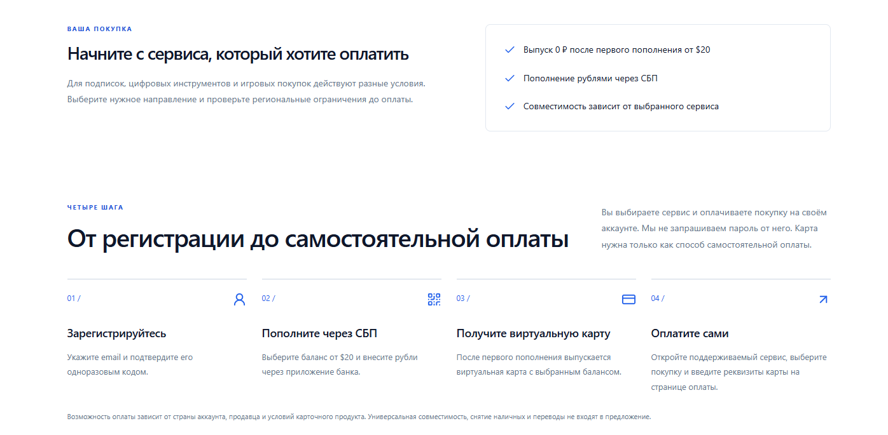Click the QR code icon in step 02
The width and height of the screenshot is (888, 435).
click(434, 300)
